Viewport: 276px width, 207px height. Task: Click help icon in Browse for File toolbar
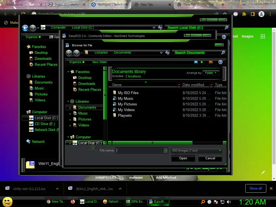(220, 62)
